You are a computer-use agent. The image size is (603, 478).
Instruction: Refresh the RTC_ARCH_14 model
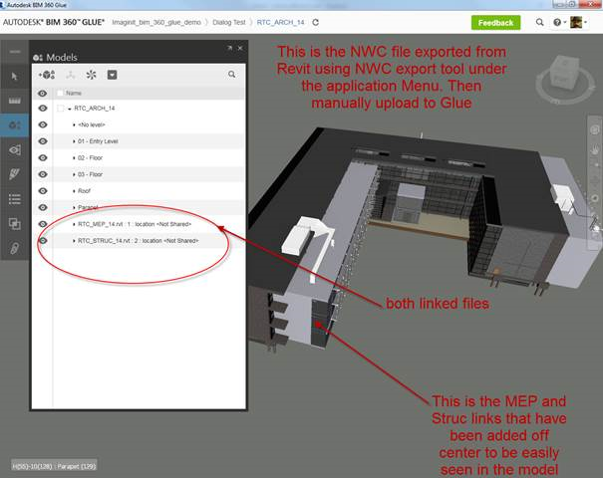[316, 22]
